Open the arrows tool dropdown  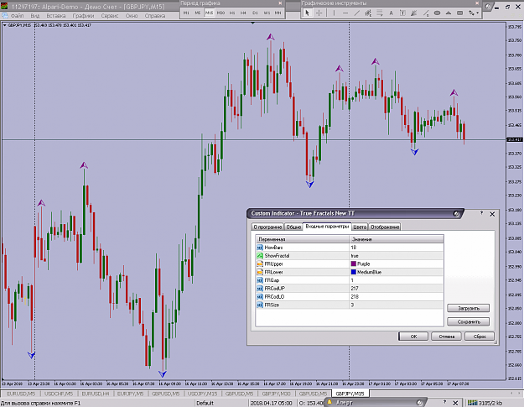point(478,13)
